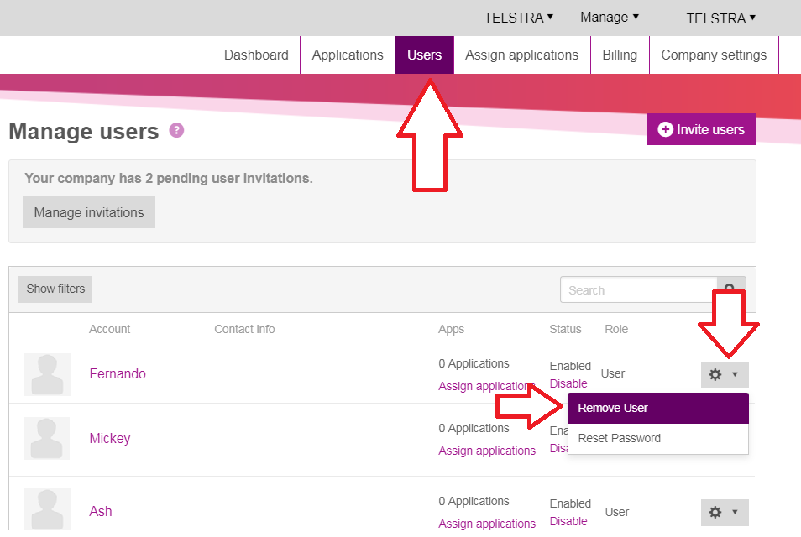801x537 pixels.
Task: Click inside the Search field
Action: click(638, 289)
